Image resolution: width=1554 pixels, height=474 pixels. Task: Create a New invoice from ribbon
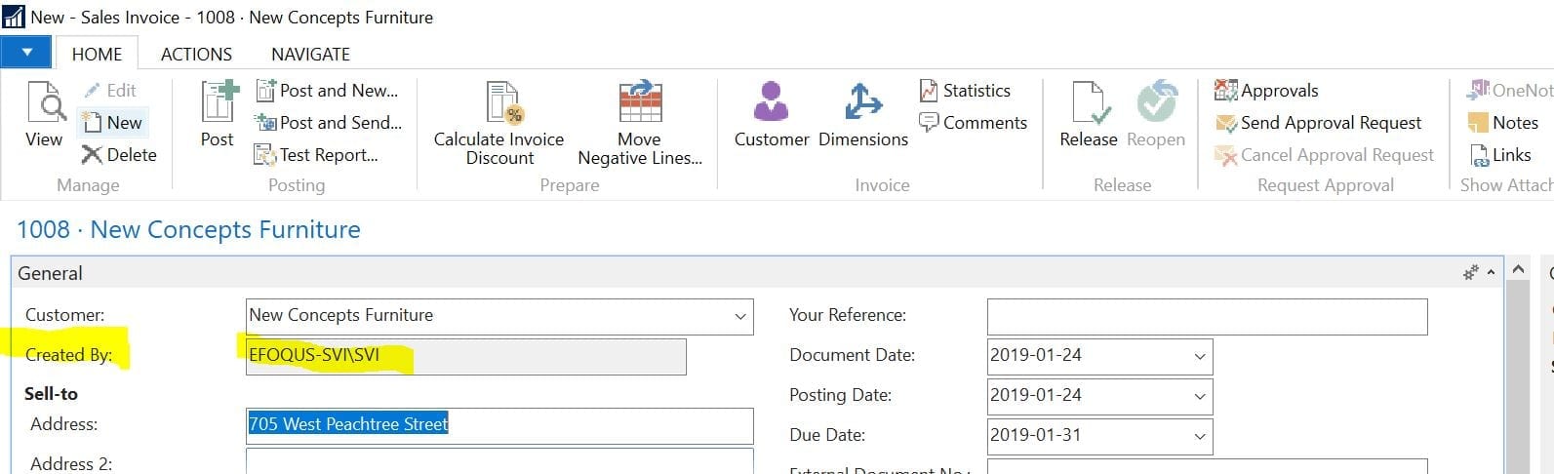click(x=112, y=122)
